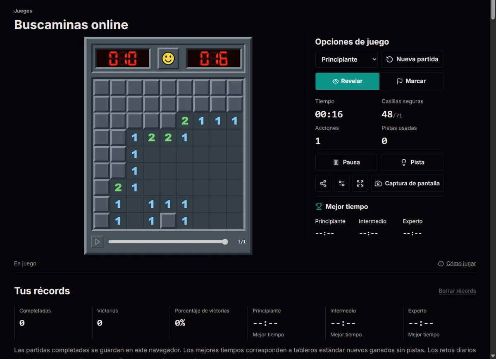Click the 48/71 Casillas seguras value
The width and height of the screenshot is (496, 359).
(392, 114)
